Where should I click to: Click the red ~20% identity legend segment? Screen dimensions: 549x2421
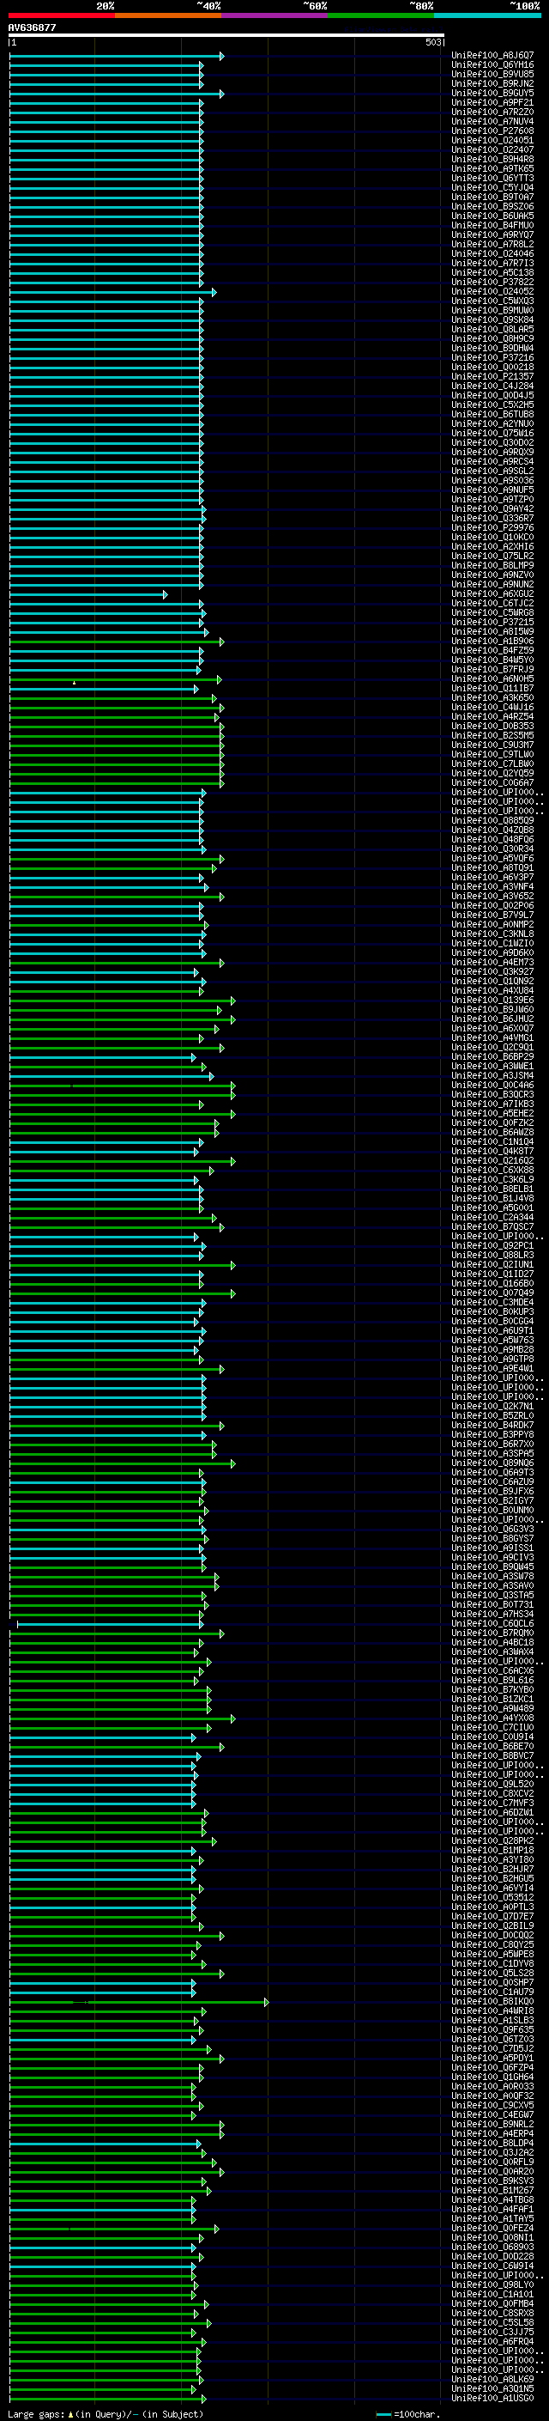pyautogui.click(x=62, y=15)
